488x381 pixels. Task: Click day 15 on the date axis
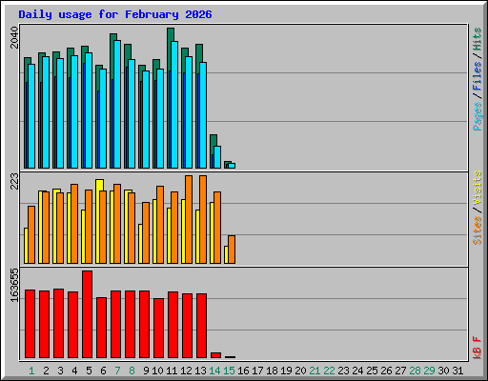tap(229, 371)
